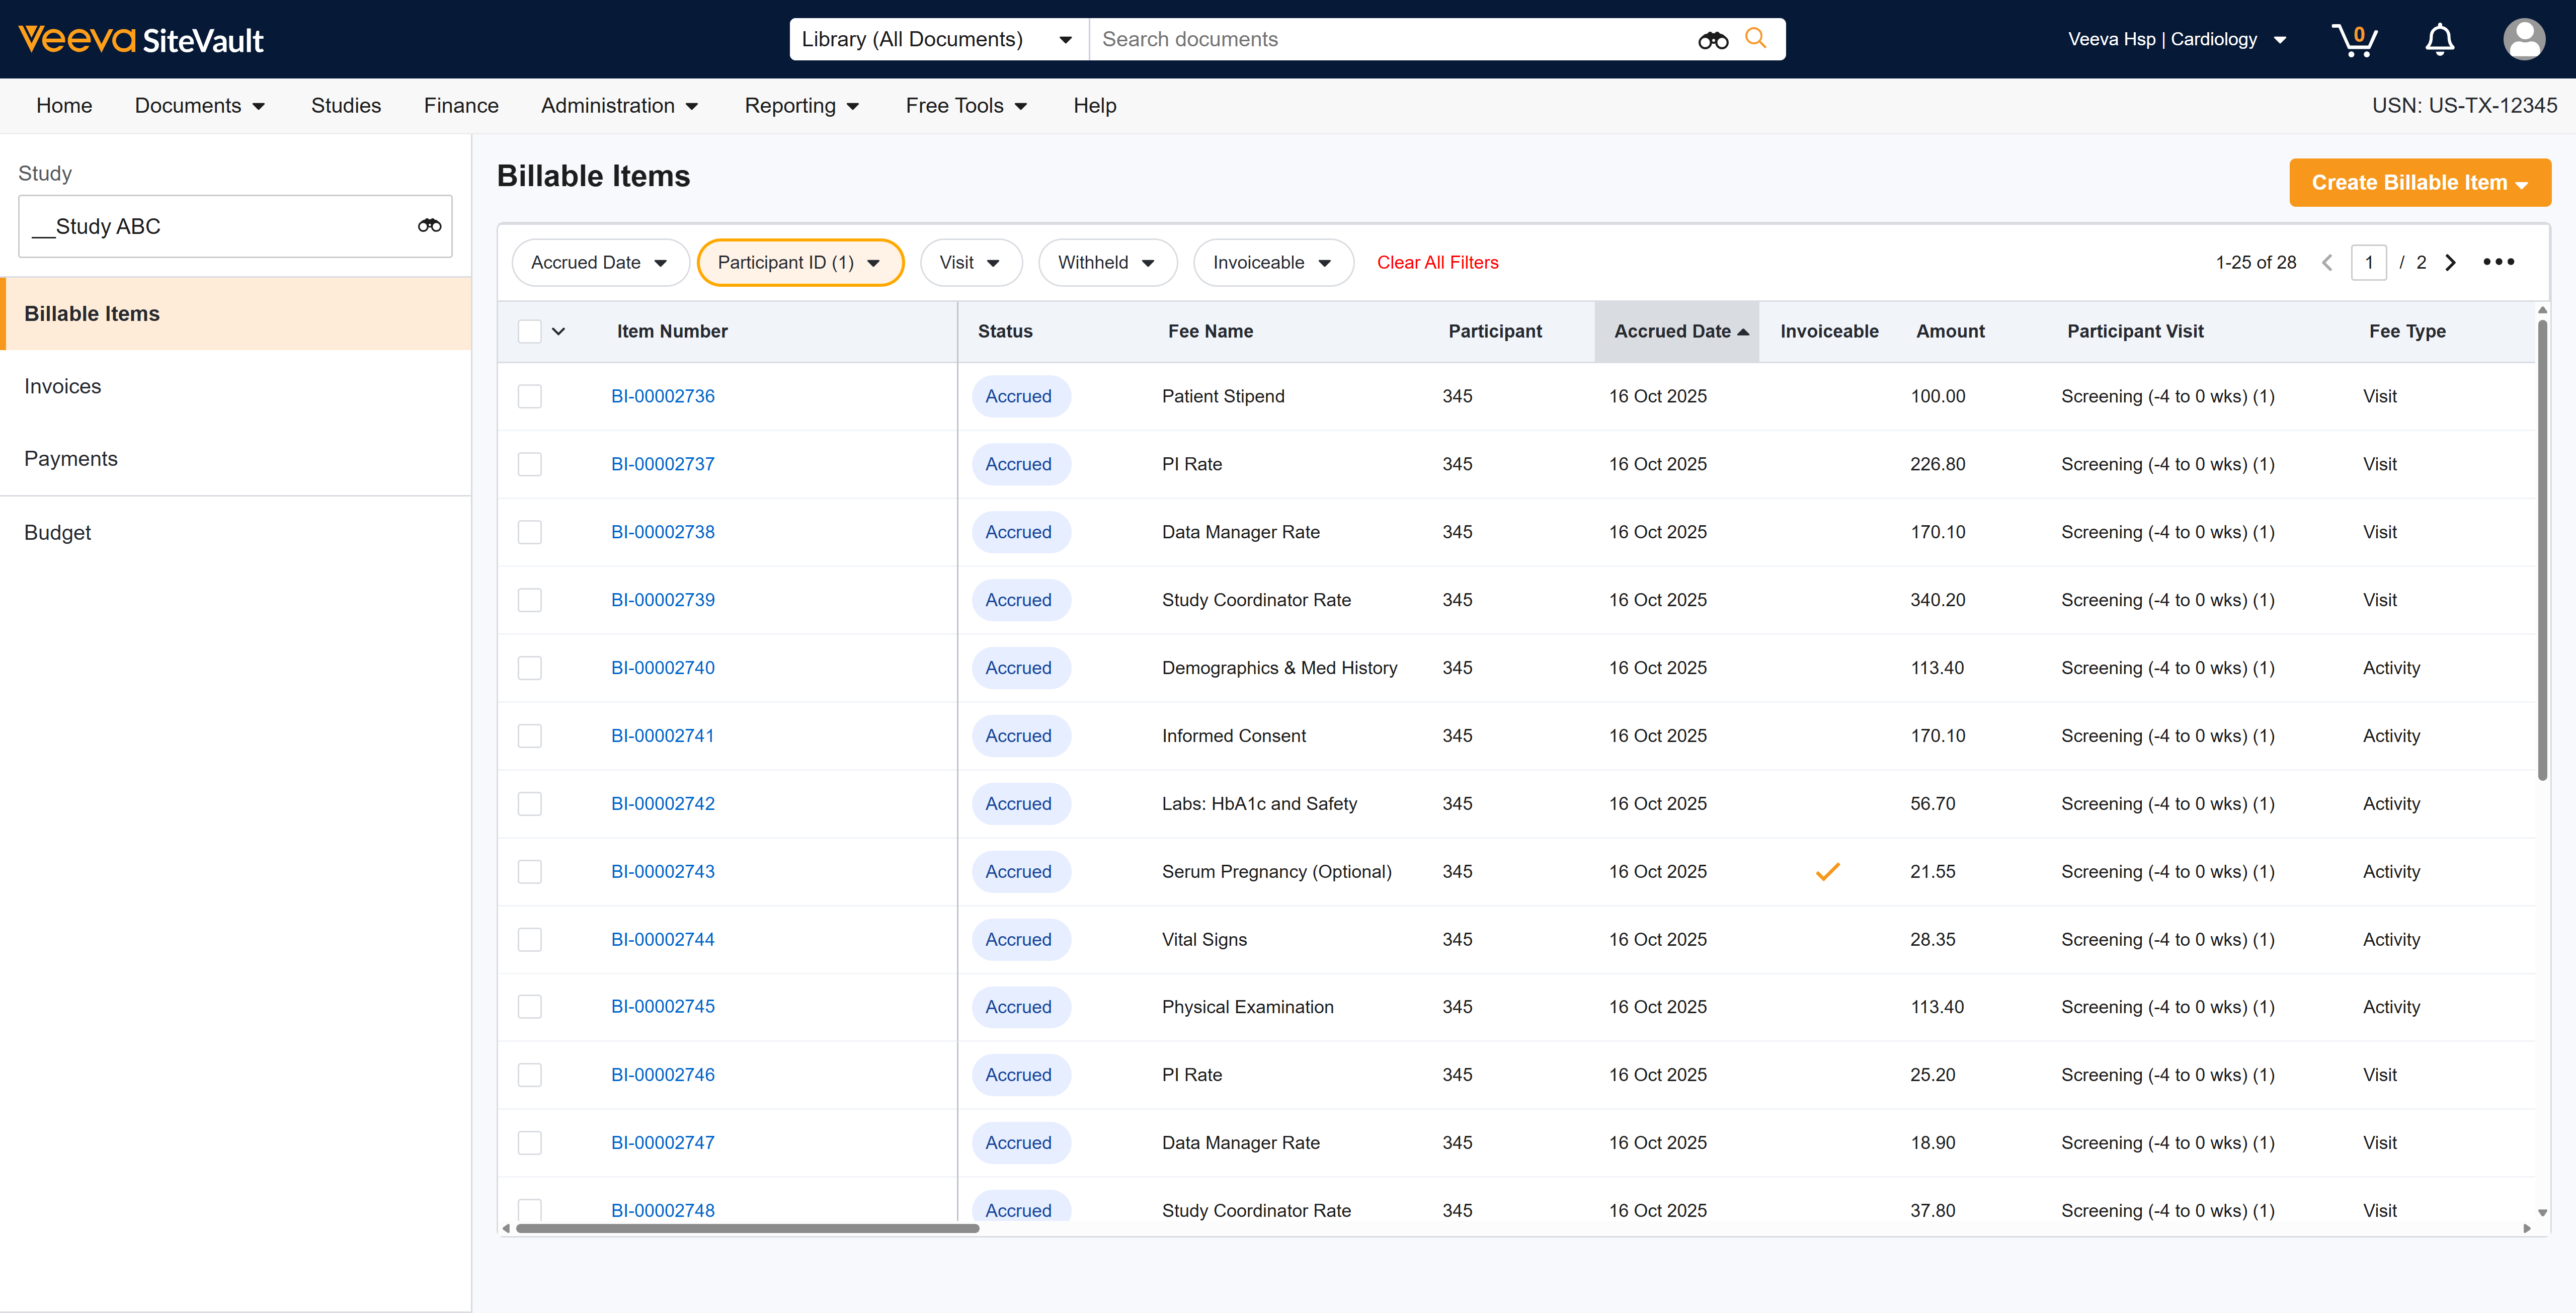Viewport: 2576px width, 1313px height.
Task: Open the shopping cart showing 0 items
Action: 2356,39
